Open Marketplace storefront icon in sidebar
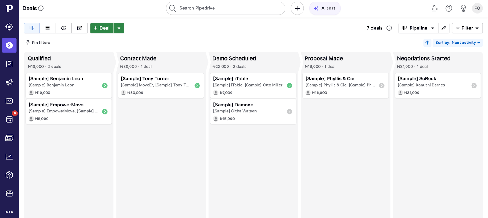The image size is (488, 218). (9, 194)
